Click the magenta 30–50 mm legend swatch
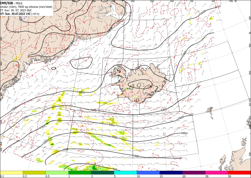The width and height of the screenshot is (251, 178). point(217,172)
